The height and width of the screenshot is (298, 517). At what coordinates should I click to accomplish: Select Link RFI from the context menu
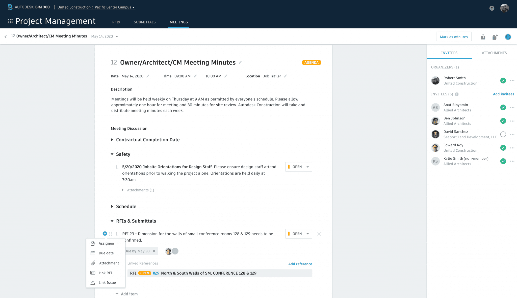pos(106,273)
